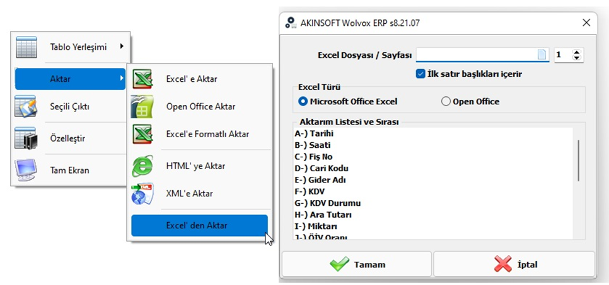
Task: Click the file browse icon in Excel Dosyası field
Action: [542, 55]
